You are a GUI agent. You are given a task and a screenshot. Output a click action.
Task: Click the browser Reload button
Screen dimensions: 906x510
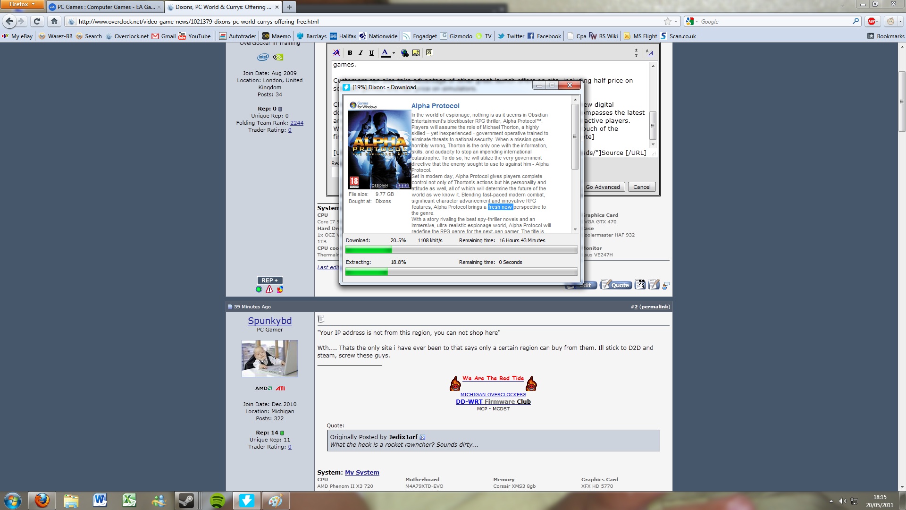(37, 21)
